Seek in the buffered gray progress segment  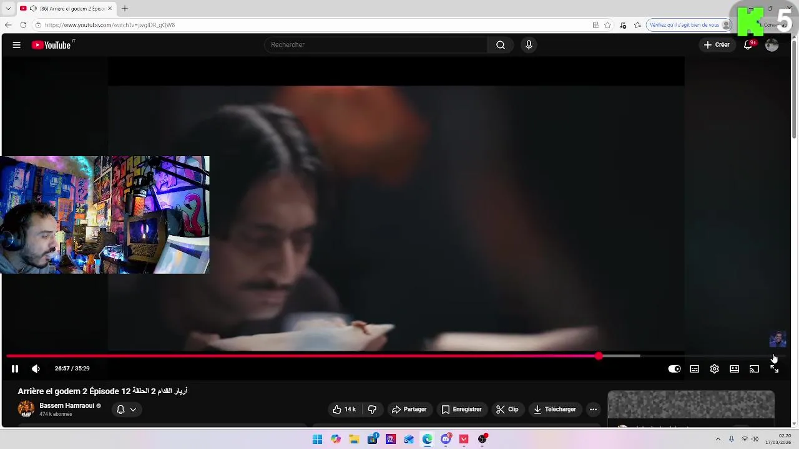point(621,356)
